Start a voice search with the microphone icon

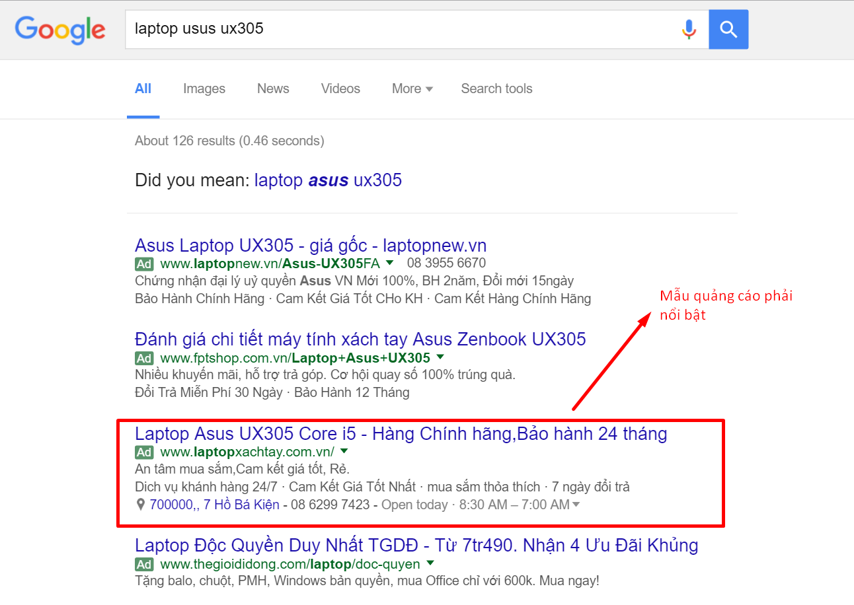click(x=689, y=29)
